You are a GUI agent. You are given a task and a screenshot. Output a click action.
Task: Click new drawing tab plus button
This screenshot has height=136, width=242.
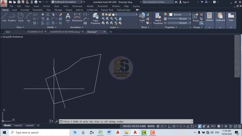click(110, 32)
